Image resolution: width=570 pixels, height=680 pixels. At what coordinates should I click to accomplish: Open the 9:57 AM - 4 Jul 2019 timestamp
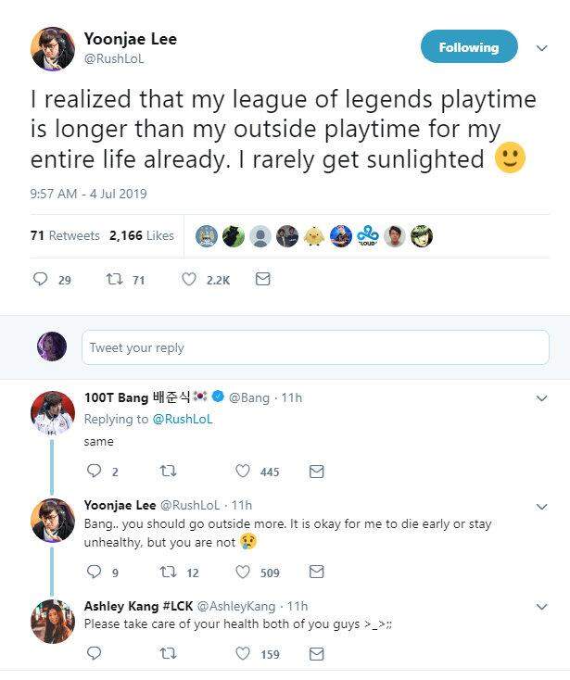[88, 195]
